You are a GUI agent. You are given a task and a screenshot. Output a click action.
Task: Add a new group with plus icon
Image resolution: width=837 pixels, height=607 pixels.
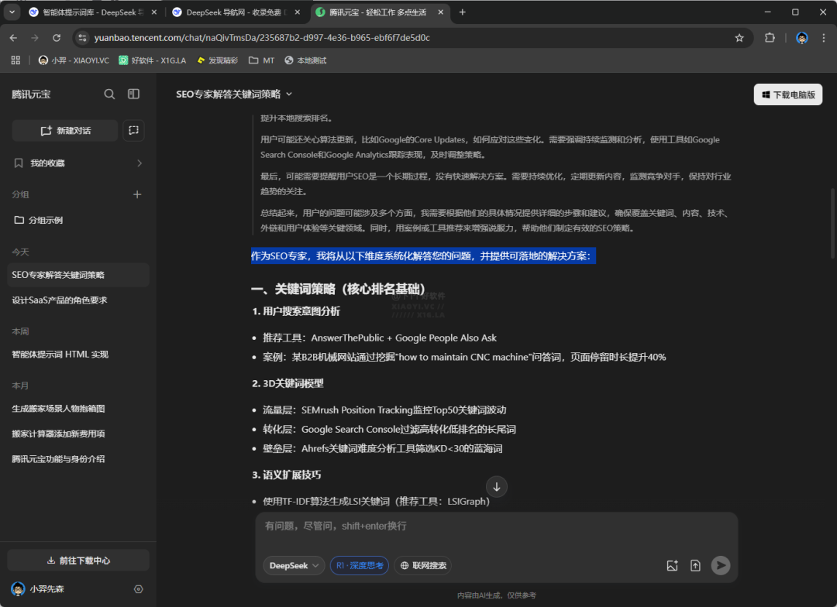pos(137,194)
